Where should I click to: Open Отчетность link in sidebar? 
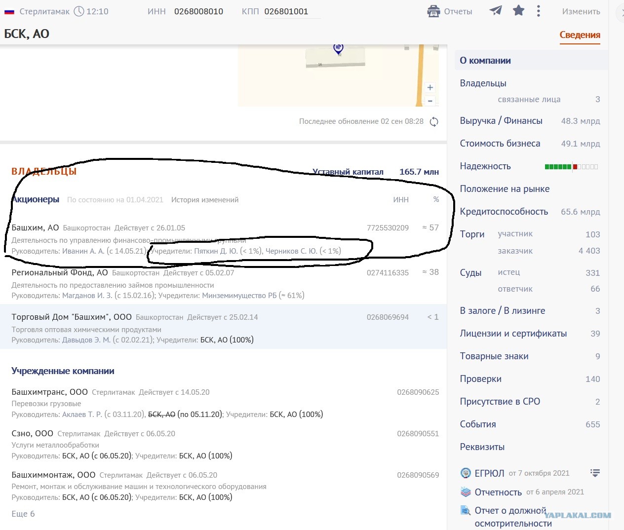(x=498, y=492)
